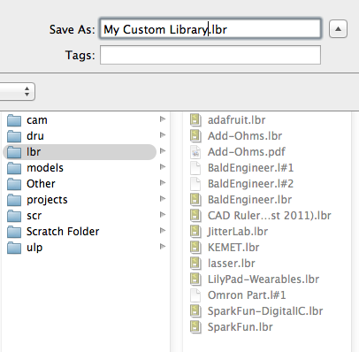This screenshot has width=359, height=352.
Task: Select the scr folder icon
Action: pyautogui.click(x=14, y=216)
